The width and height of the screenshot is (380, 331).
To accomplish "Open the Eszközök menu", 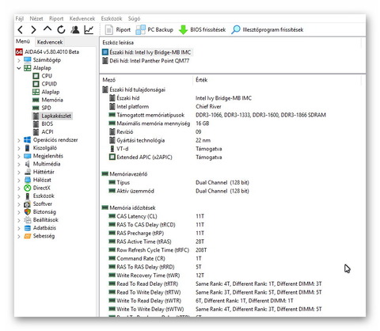I will pyautogui.click(x=112, y=19).
